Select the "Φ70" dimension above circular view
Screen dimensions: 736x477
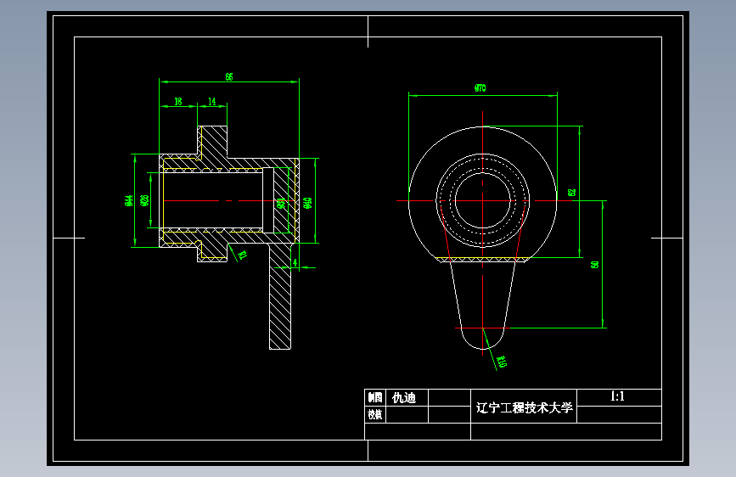(x=480, y=88)
